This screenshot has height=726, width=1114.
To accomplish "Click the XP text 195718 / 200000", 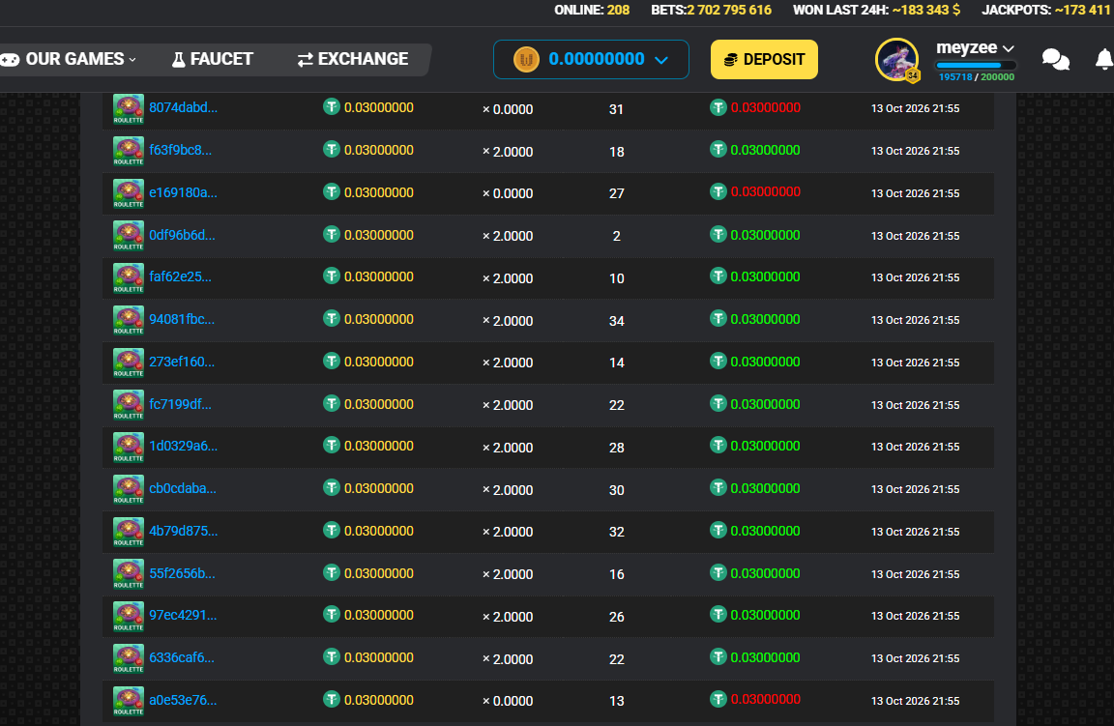I will 976,76.
